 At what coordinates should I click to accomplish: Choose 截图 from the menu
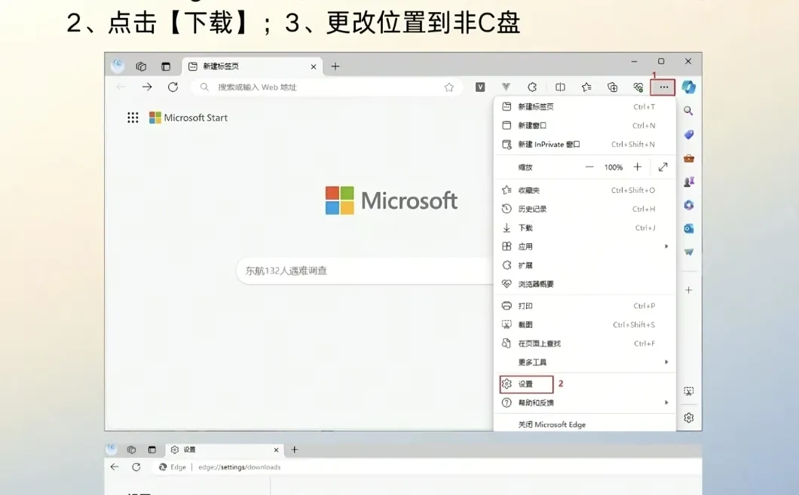[584, 325]
